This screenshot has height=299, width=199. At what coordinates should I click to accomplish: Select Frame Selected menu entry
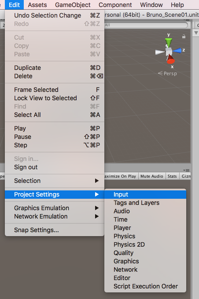pyautogui.click(x=55, y=90)
